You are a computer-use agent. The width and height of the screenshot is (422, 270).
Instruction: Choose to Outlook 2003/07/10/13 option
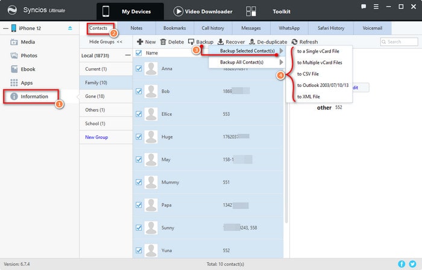319,85
